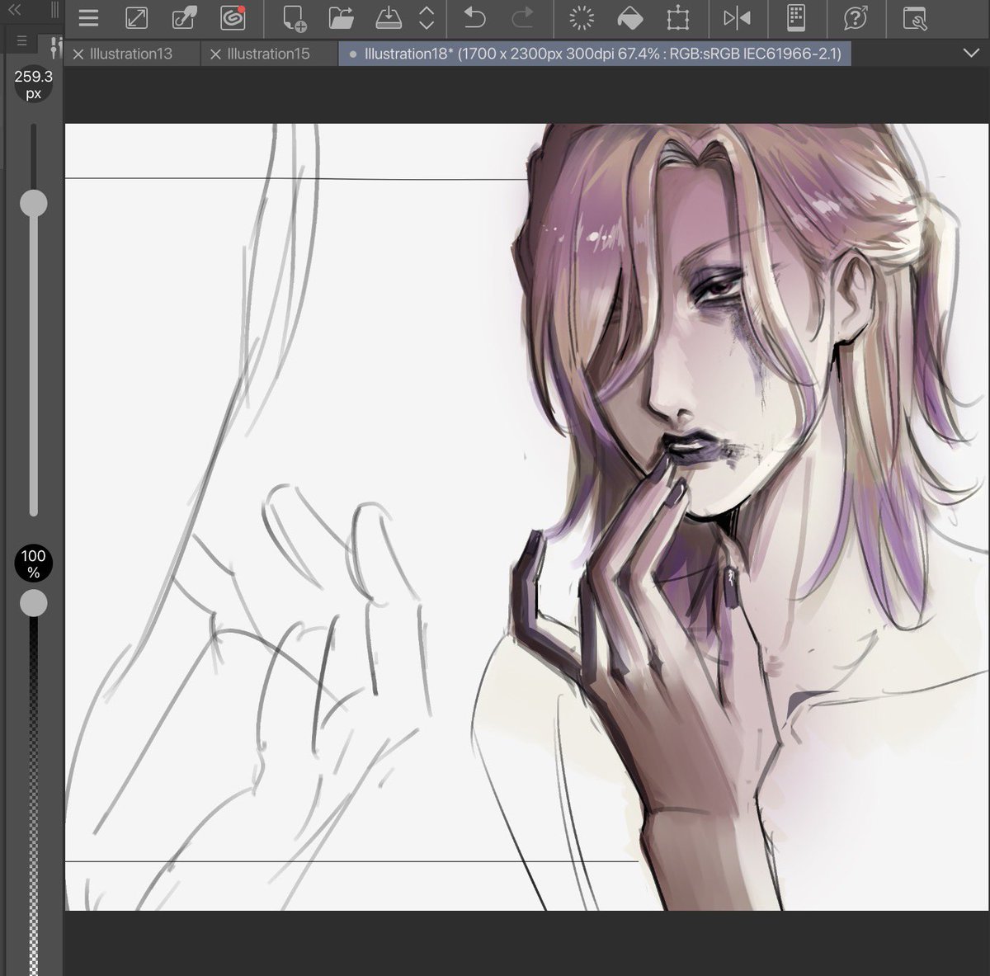Click the dotted circle Clear icon
This screenshot has height=976, width=990.
582,17
